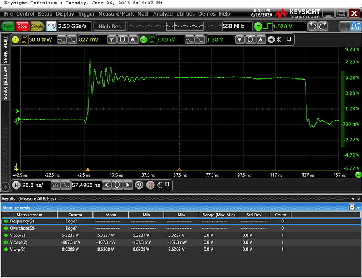Image resolution: width=362 pixels, height=278 pixels.
Task: Move channel 2 offset up
Action: 261,39
